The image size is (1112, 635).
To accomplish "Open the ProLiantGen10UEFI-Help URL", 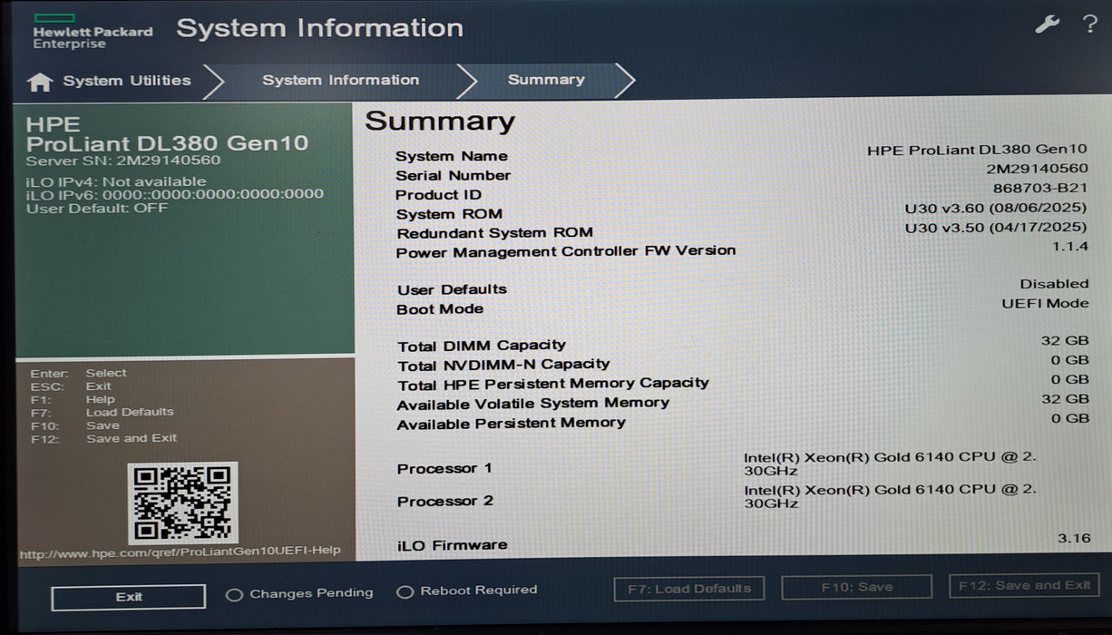I will pos(180,551).
